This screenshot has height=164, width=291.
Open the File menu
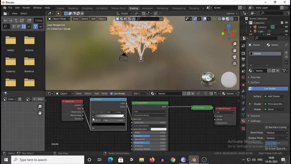coord(10,8)
